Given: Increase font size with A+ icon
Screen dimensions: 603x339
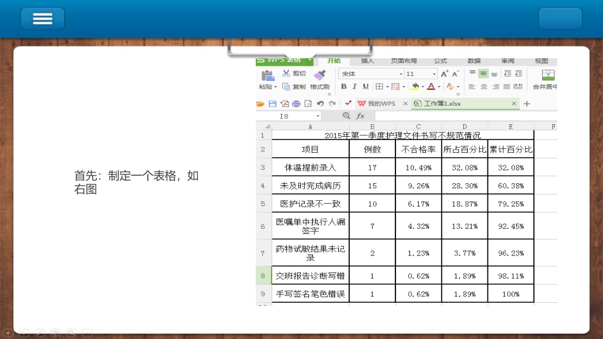Looking at the screenshot, I should pos(444,74).
